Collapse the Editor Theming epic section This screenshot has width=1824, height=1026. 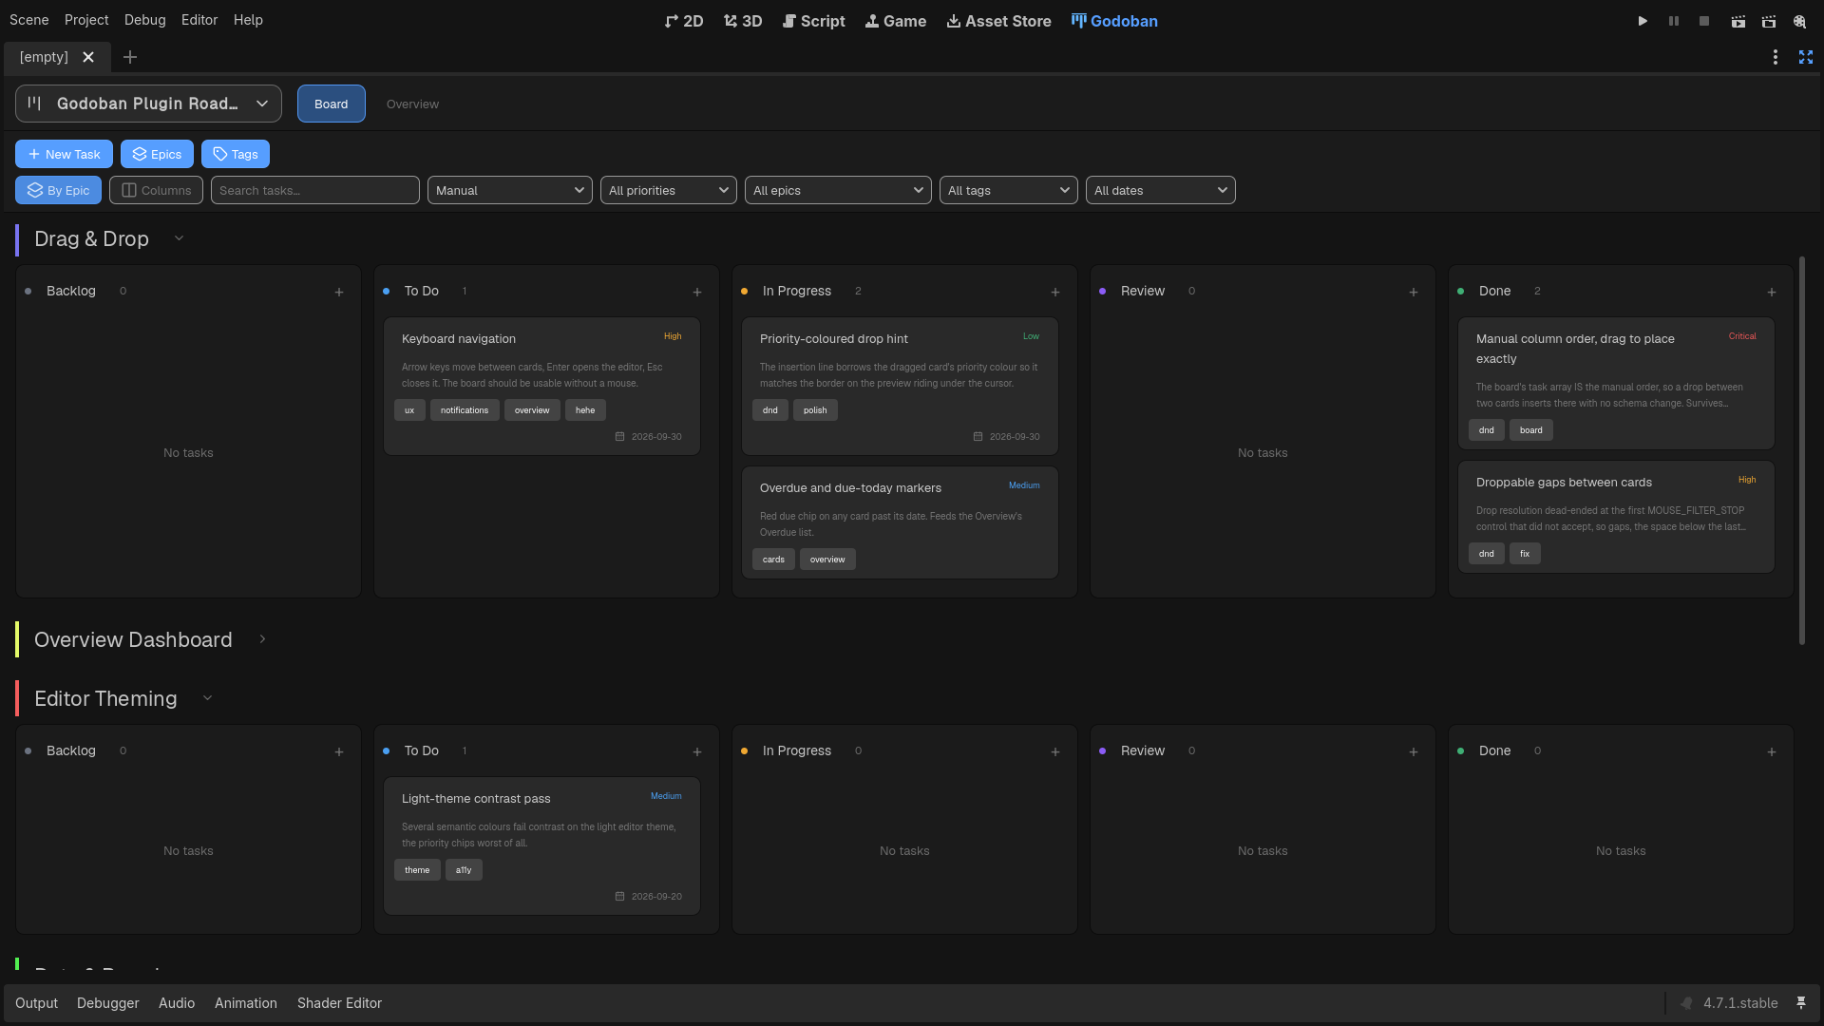207,698
